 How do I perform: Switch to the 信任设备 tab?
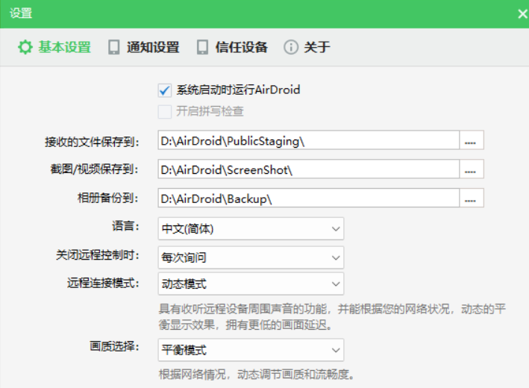tap(233, 47)
